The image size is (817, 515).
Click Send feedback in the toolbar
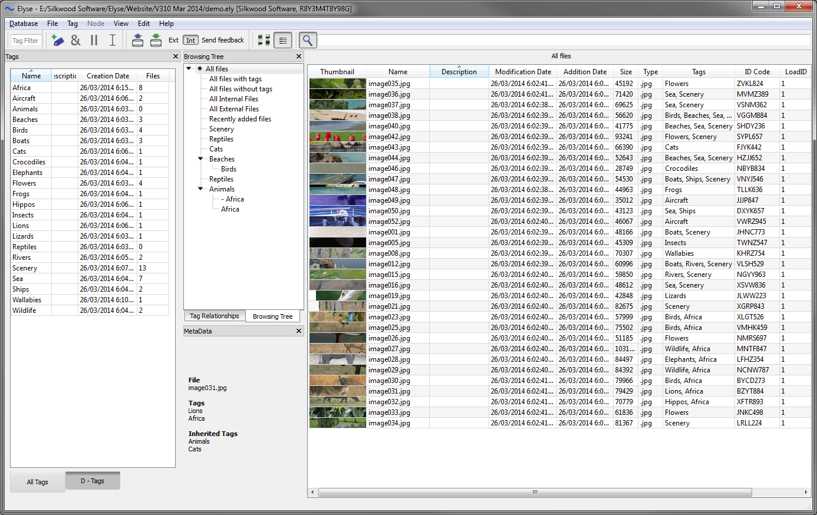click(223, 40)
